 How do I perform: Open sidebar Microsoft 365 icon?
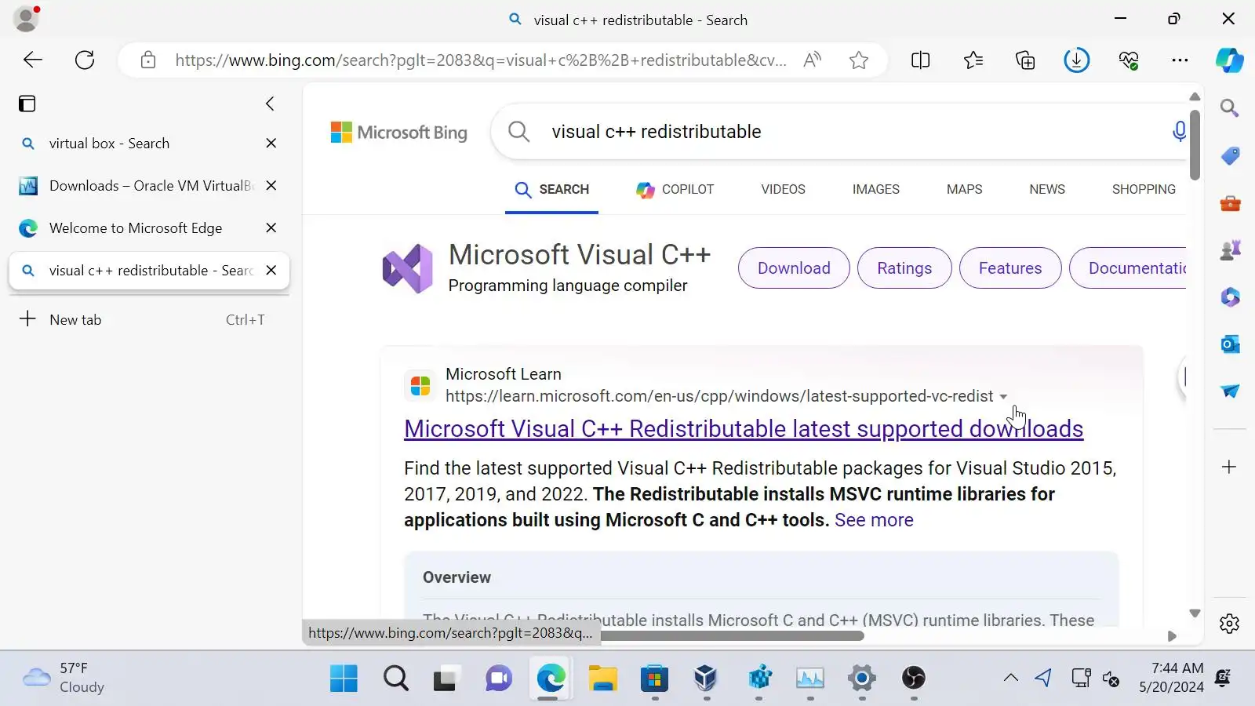coord(1229,297)
